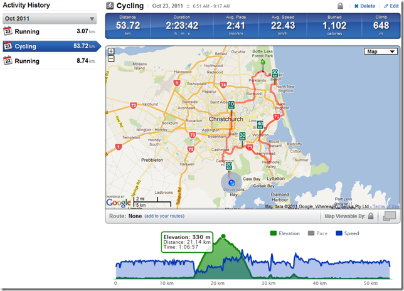
Task: Click the Lyttelton label on the map
Action: pyautogui.click(x=275, y=179)
